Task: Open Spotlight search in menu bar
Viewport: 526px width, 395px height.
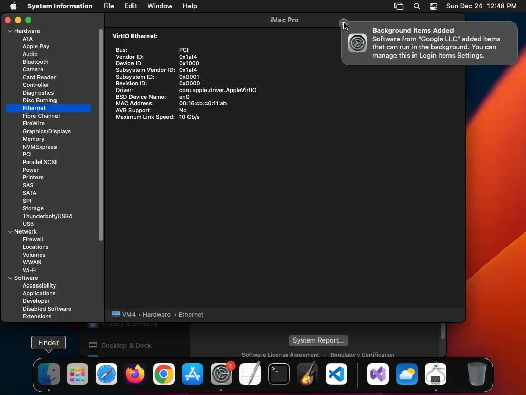Action: pos(417,6)
